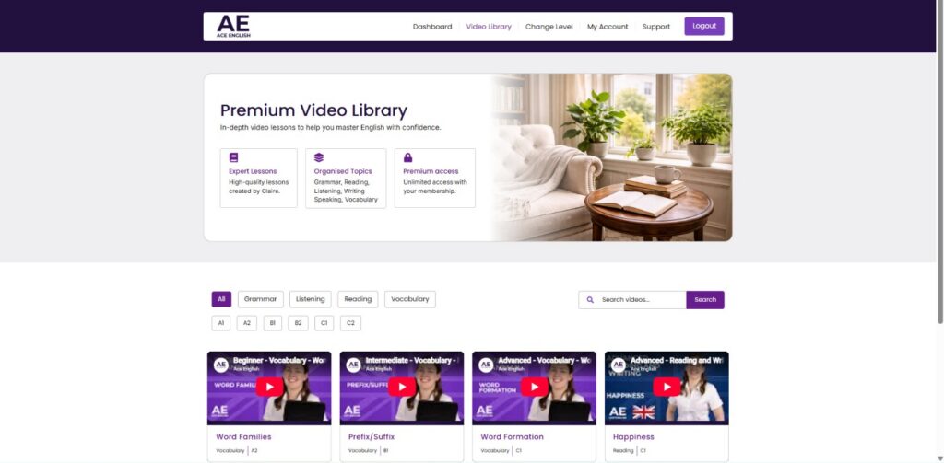Image resolution: width=944 pixels, height=463 pixels.
Task: Open the Dashboard page
Action: (x=432, y=27)
